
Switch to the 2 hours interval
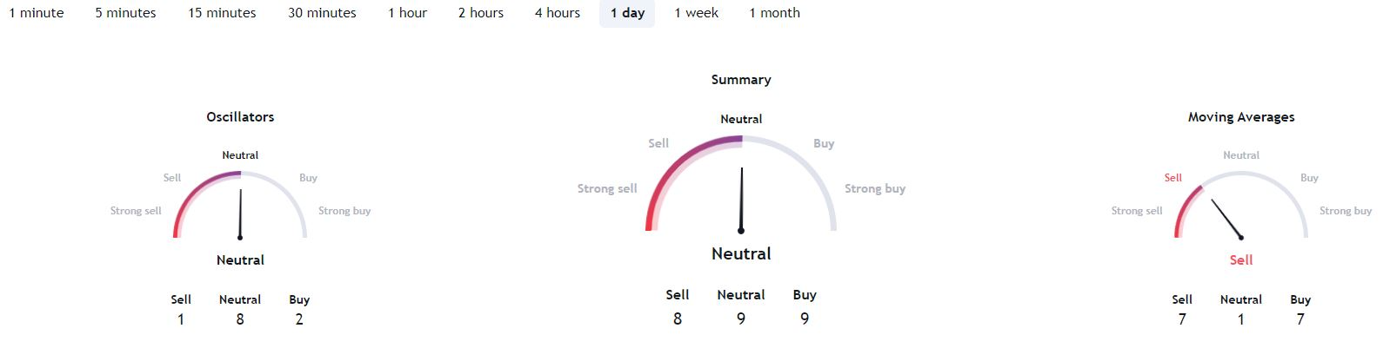(481, 13)
